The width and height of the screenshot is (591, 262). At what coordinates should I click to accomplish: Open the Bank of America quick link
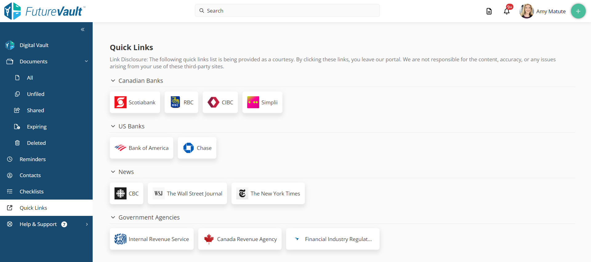click(x=142, y=148)
